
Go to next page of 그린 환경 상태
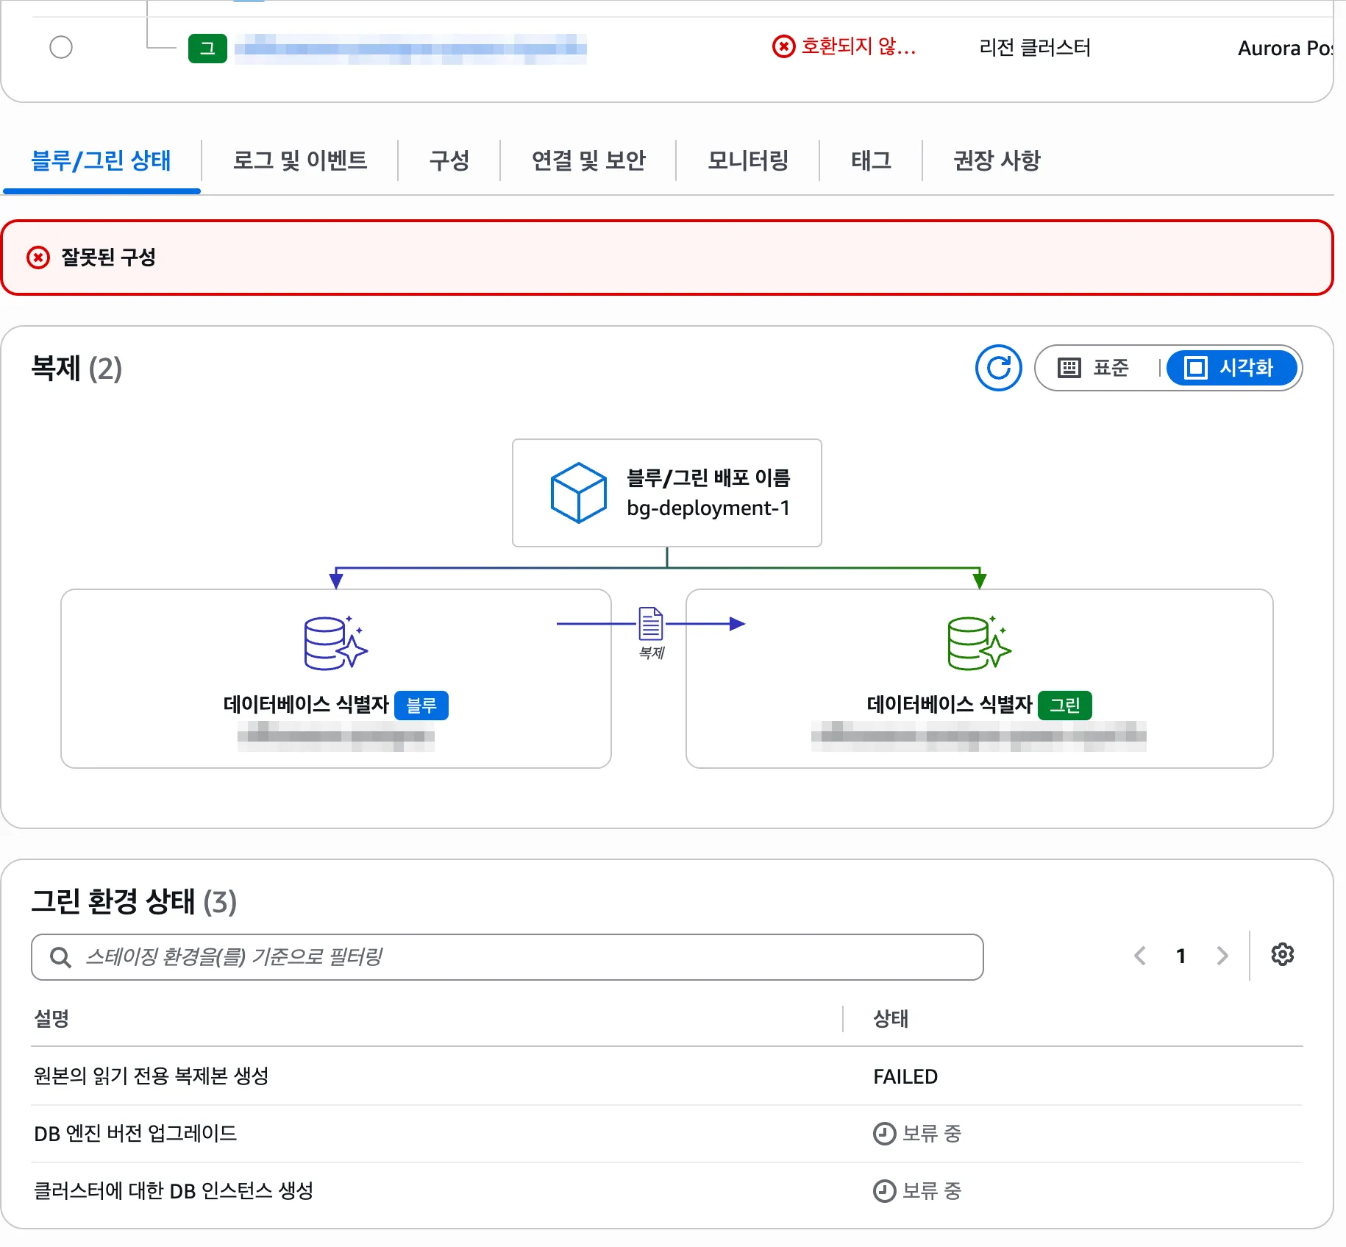pos(1222,956)
